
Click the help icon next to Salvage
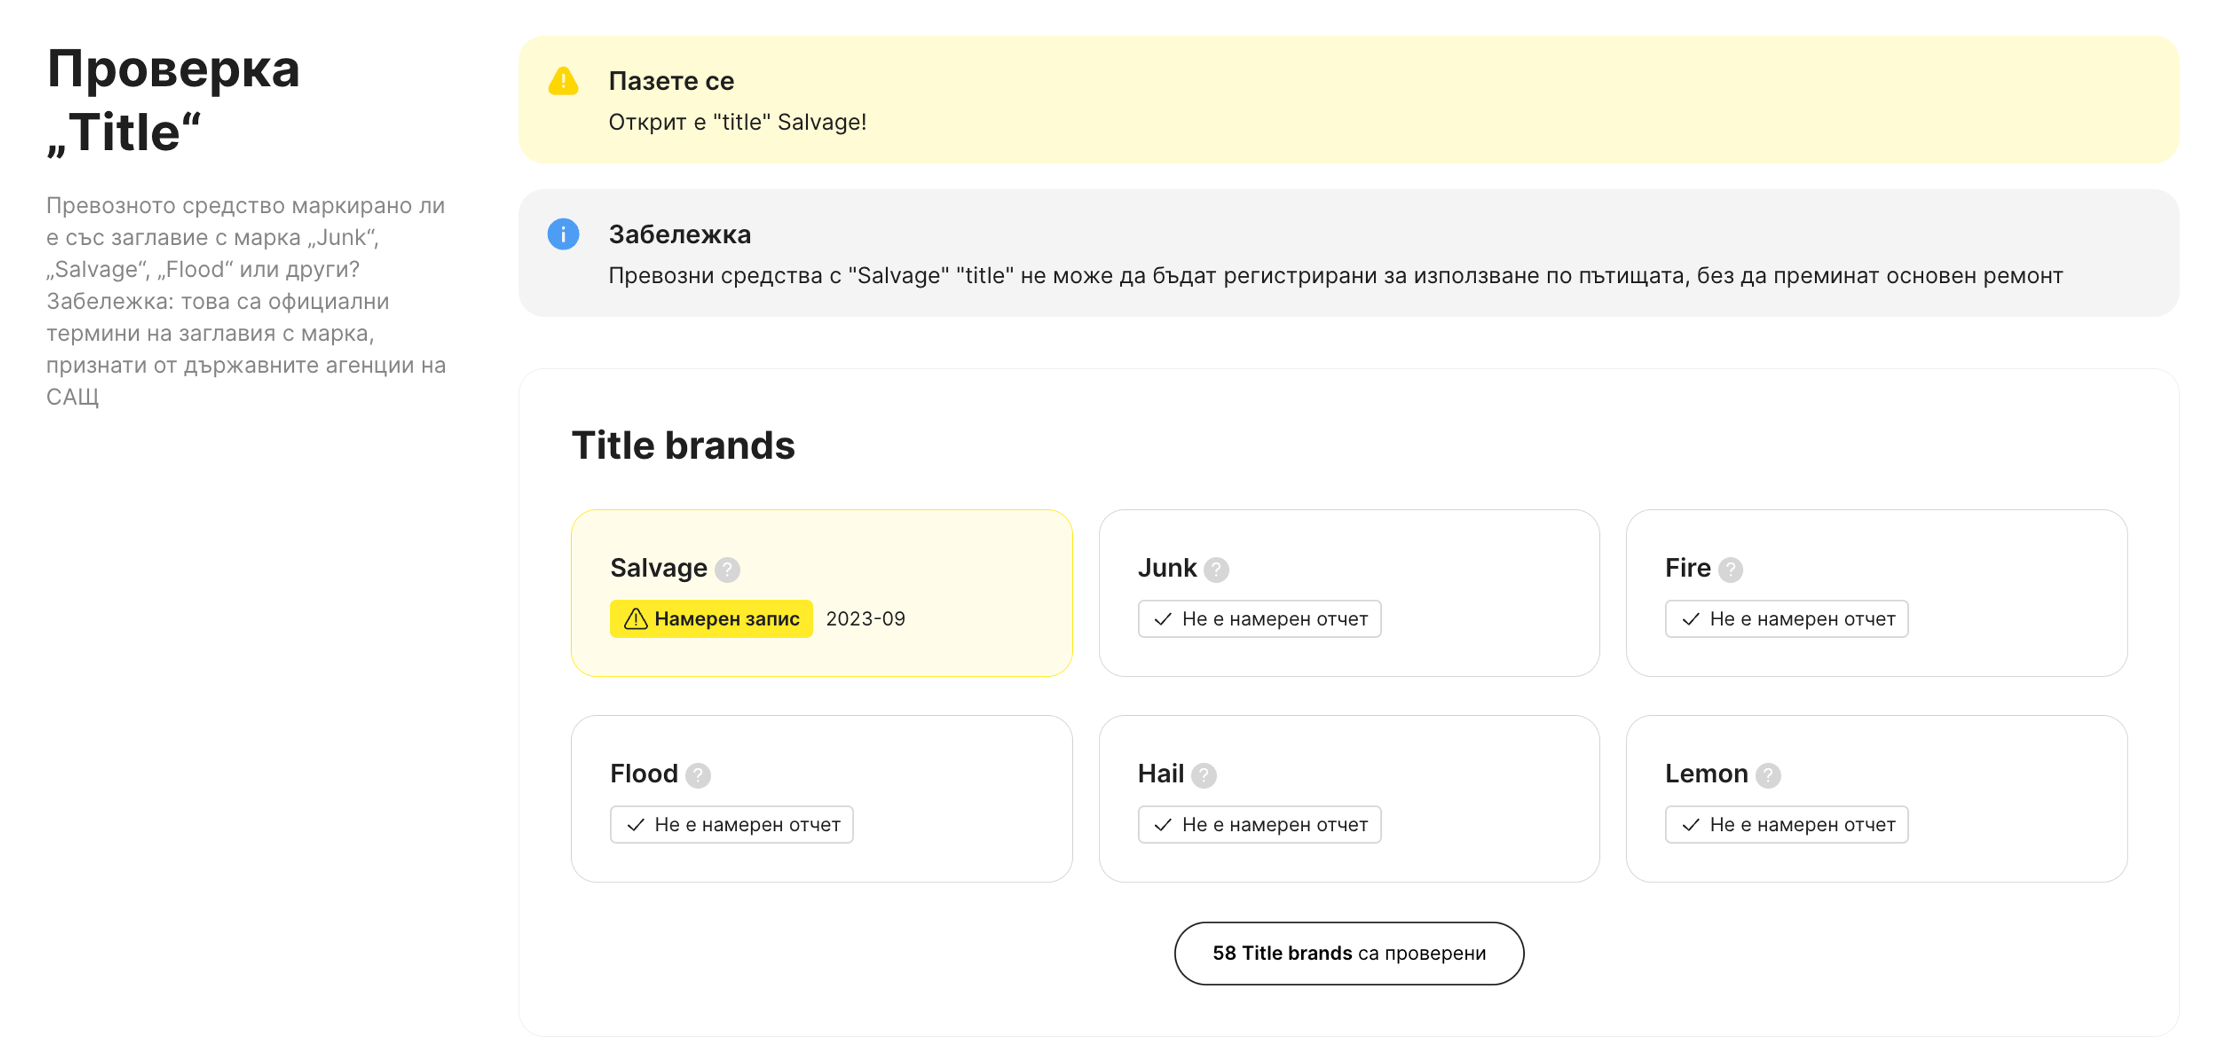(x=727, y=570)
